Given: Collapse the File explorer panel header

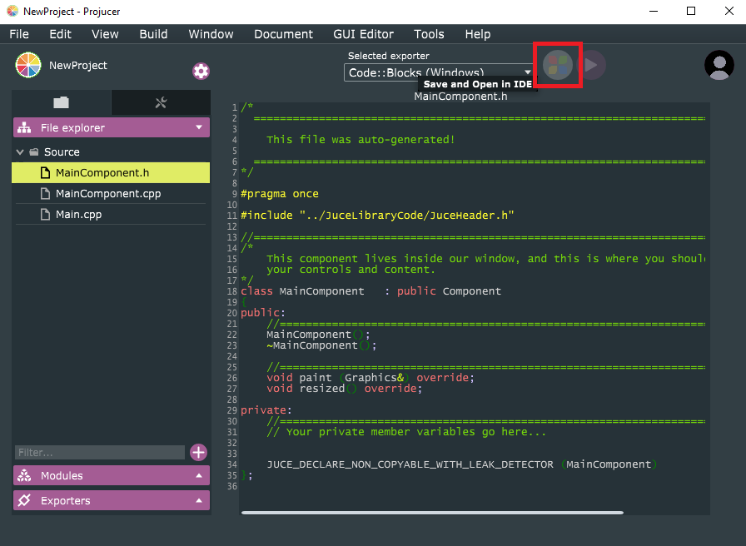Looking at the screenshot, I should (112, 127).
